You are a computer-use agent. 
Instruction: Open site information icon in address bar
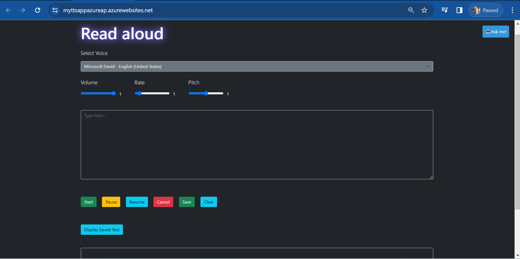55,10
